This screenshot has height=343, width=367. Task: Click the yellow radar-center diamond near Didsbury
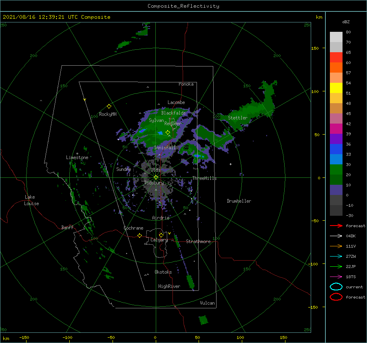(x=156, y=177)
